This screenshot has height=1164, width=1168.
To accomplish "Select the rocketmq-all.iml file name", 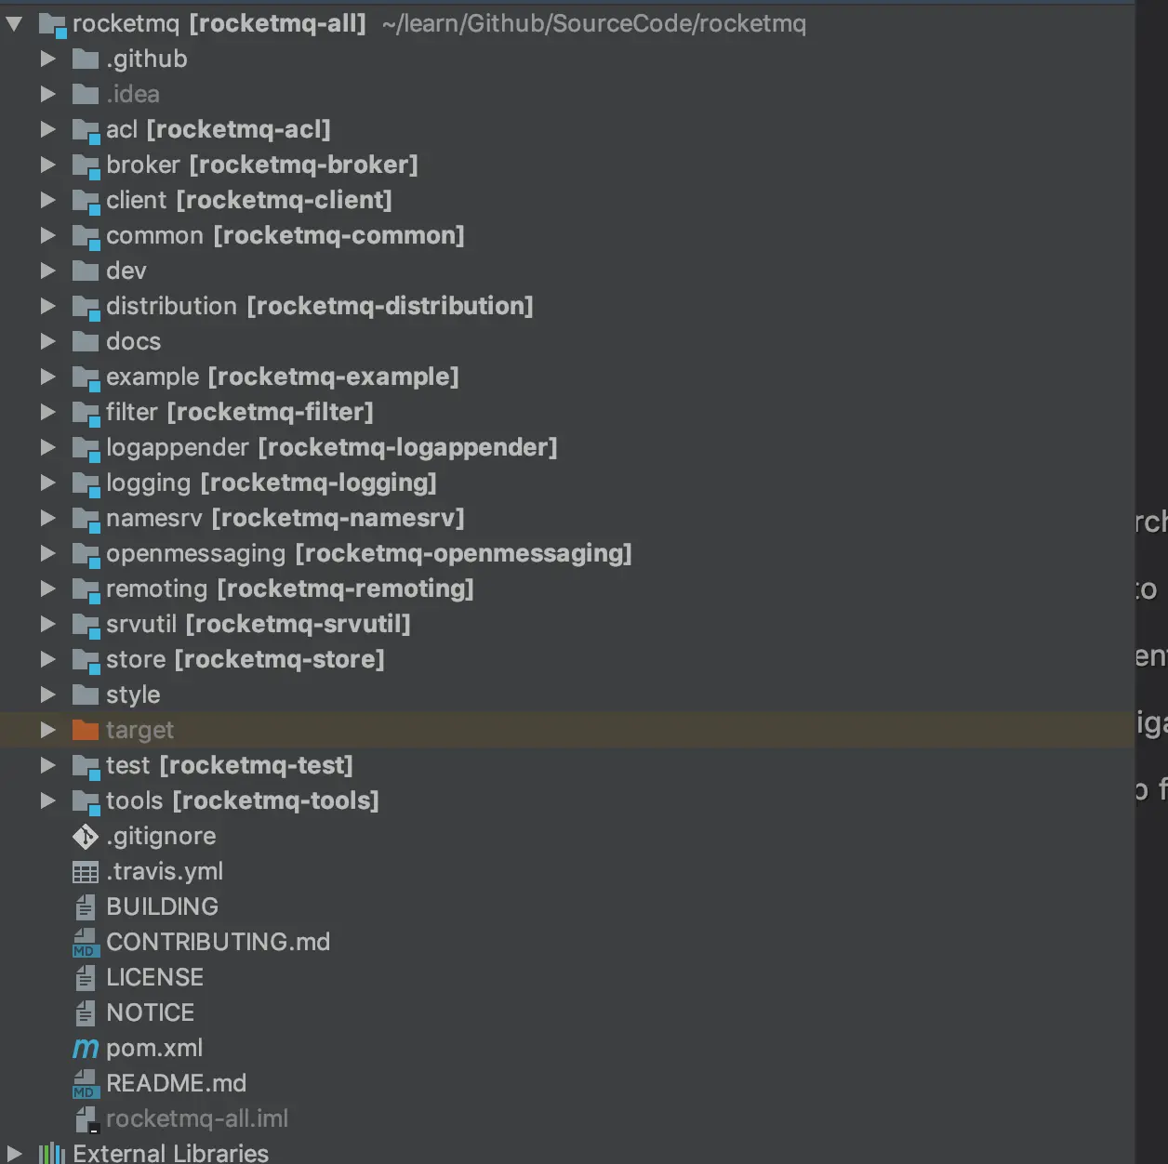I will pos(197,1118).
